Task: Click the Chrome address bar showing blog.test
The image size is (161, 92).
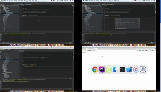Action: coord(112,50)
